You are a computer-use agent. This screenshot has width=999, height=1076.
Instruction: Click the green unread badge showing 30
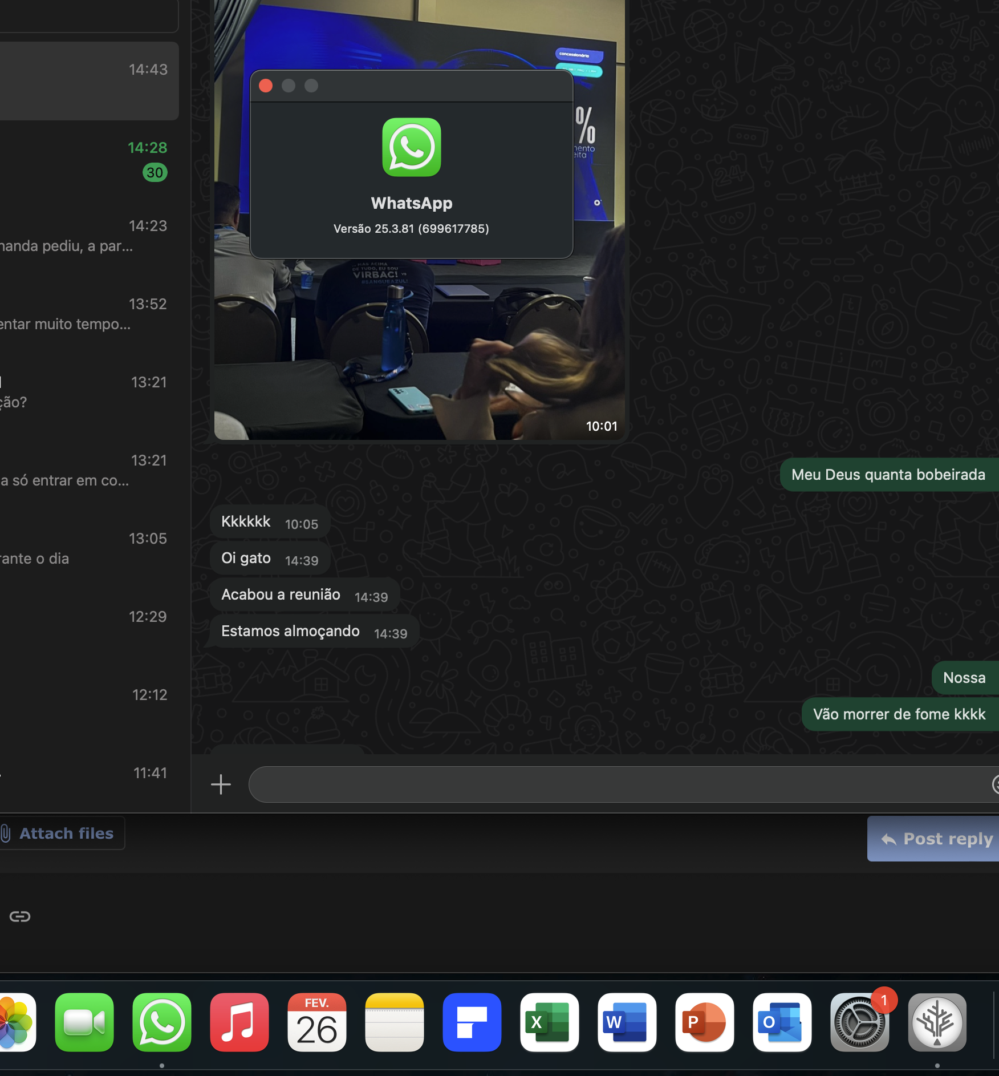click(x=155, y=172)
